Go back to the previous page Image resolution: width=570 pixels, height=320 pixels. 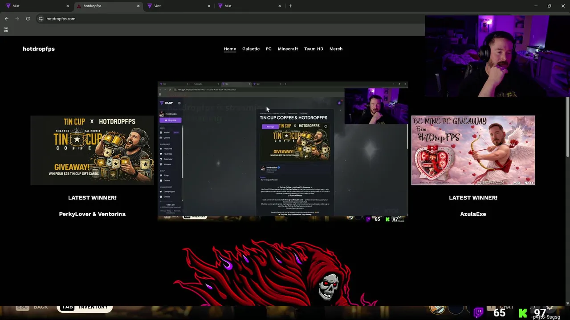pyautogui.click(x=6, y=19)
